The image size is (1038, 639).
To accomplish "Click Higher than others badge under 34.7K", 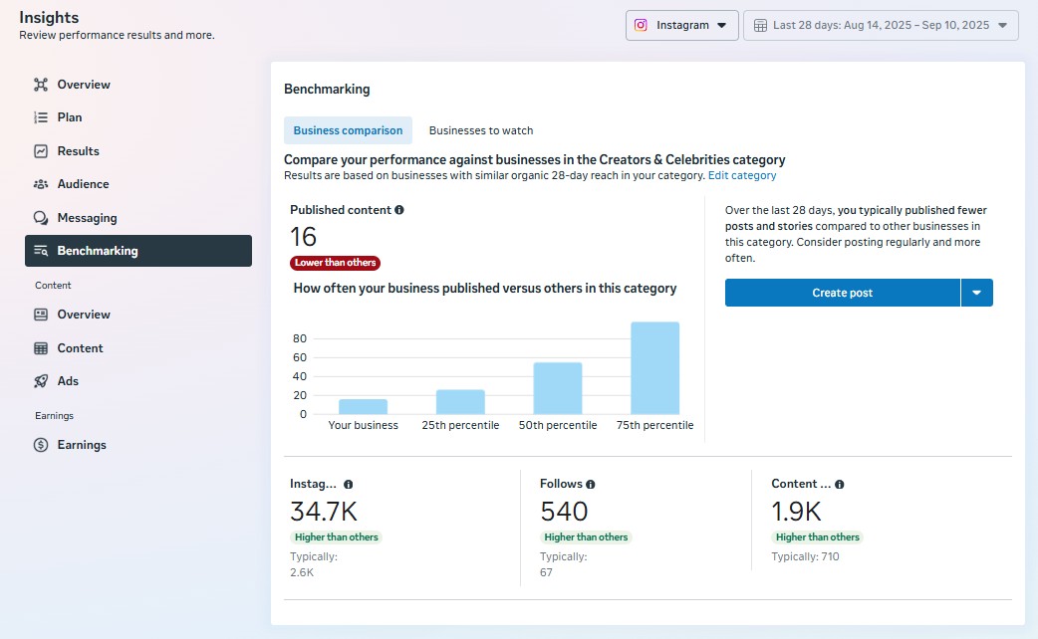I will pos(337,537).
